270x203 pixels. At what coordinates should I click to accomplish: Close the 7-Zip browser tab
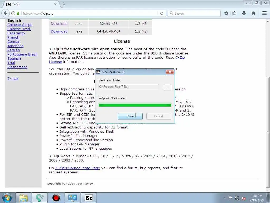point(55,4)
